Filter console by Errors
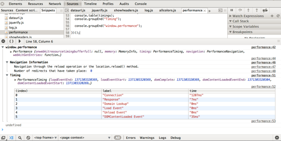This screenshot has height=141, width=281. pos(131,138)
